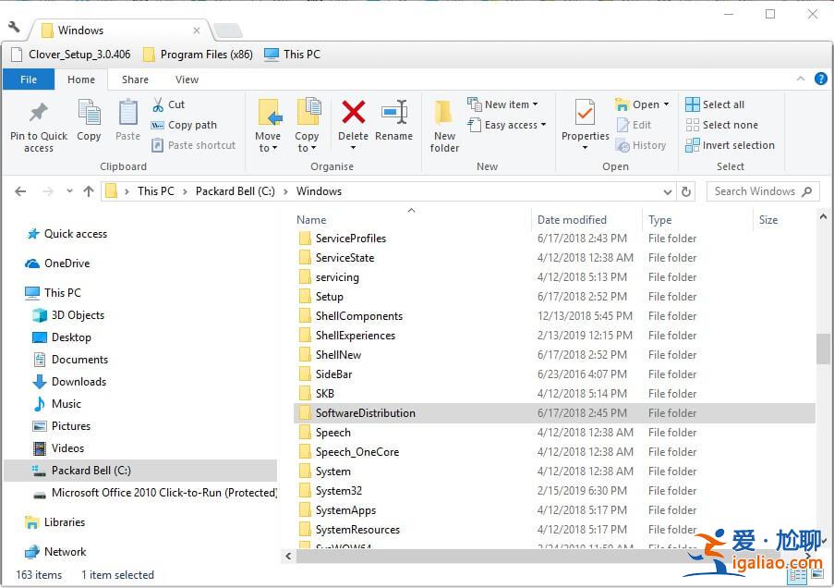Open the address bar history dropdown
The image size is (834, 588).
click(668, 191)
